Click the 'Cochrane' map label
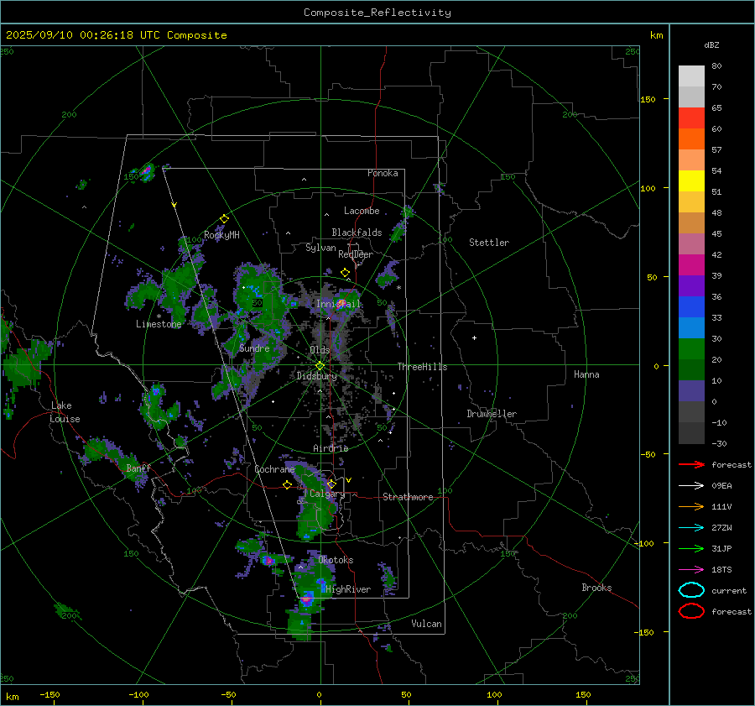The width and height of the screenshot is (755, 706). pos(274,469)
